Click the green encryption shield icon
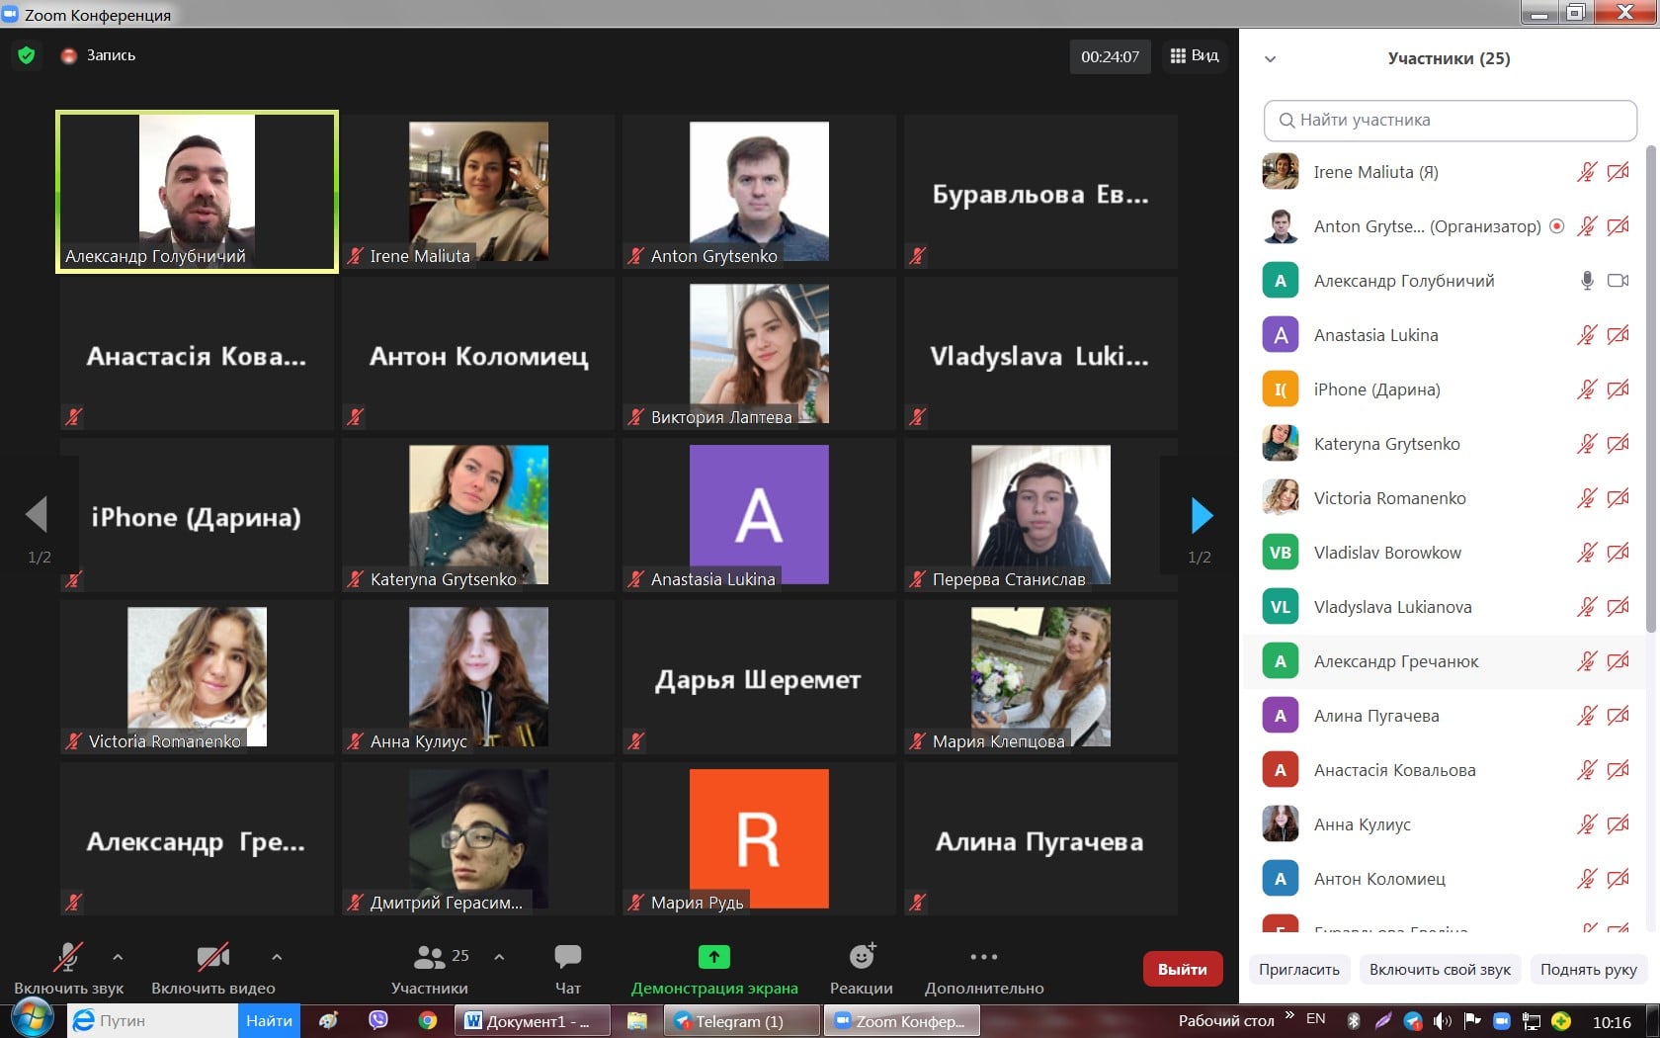Viewport: 1660px width, 1038px height. click(27, 55)
